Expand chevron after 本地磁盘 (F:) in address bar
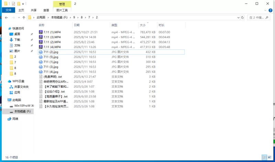This screenshot has width=275, height=162. (x=70, y=18)
